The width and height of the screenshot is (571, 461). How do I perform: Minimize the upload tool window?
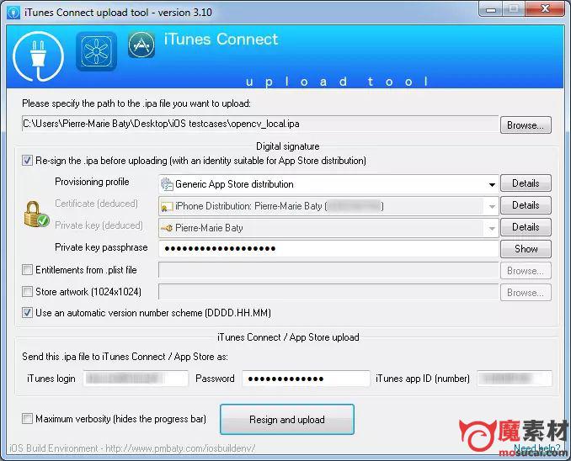(490, 9)
